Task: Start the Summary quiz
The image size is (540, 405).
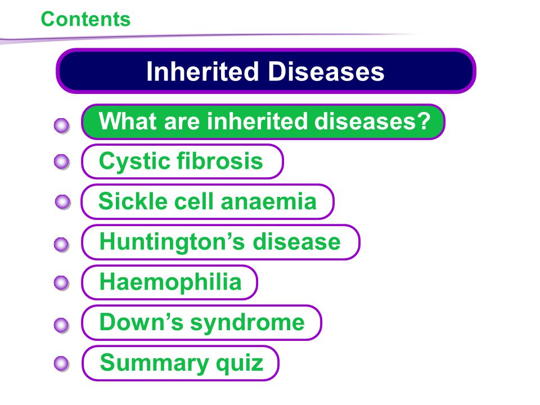Action: point(181,363)
